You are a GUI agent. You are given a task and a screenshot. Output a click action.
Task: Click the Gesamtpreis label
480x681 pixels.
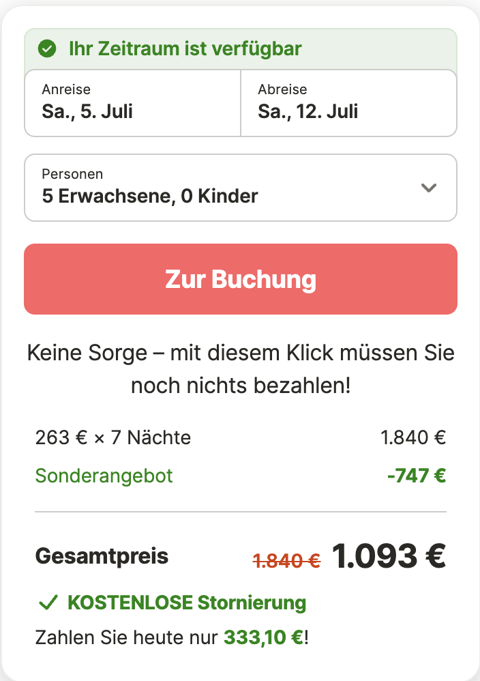pyautogui.click(x=102, y=556)
